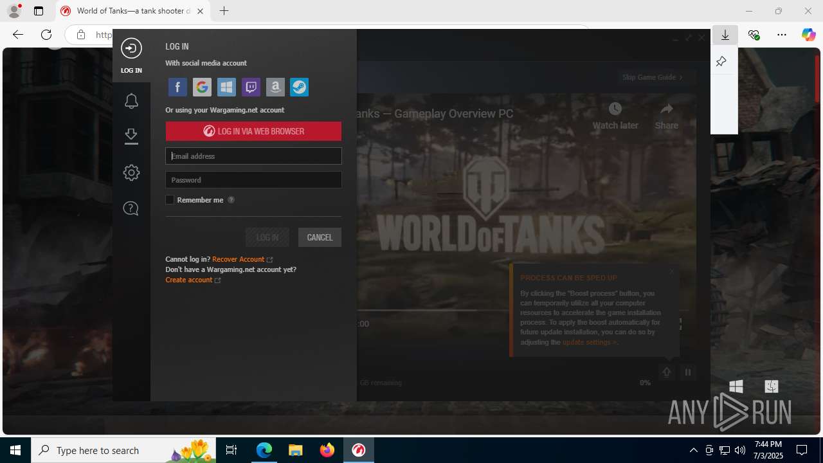Open Edge Settings and more menu
This screenshot has height=463, width=823.
coord(782,35)
